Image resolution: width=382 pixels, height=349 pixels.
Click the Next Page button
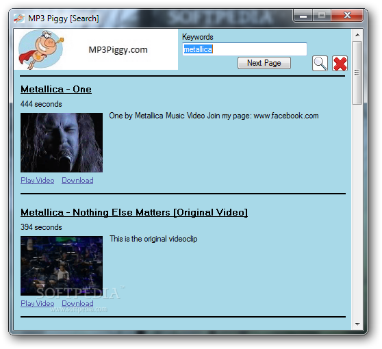[264, 63]
